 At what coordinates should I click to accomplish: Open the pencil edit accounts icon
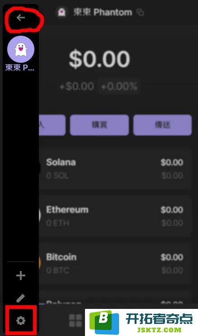click(x=21, y=298)
